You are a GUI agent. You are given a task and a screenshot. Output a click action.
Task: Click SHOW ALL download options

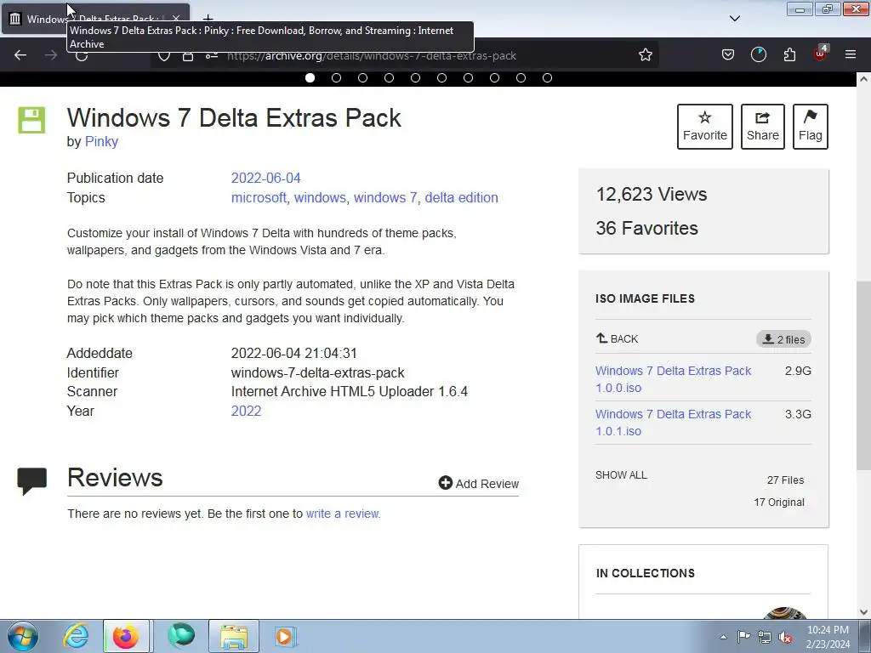pyautogui.click(x=621, y=475)
